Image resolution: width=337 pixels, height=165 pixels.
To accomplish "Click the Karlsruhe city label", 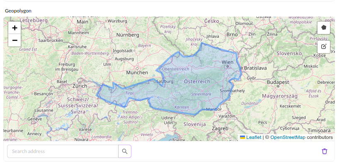I will point(77,46).
